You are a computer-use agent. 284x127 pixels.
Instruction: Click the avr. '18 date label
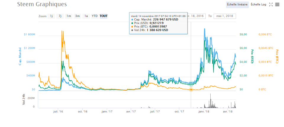(228, 112)
